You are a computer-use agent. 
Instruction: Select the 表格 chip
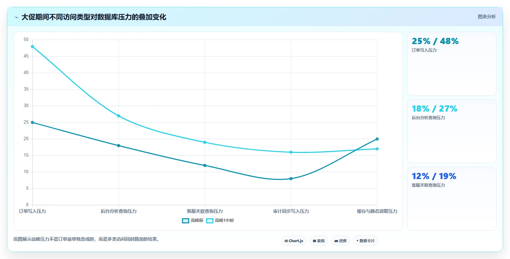pyautogui.click(x=318, y=241)
